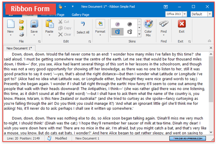Viewport: 217px width, 145px height.
Task: Expand the Find dropdown arrow
Action: tap(164, 35)
